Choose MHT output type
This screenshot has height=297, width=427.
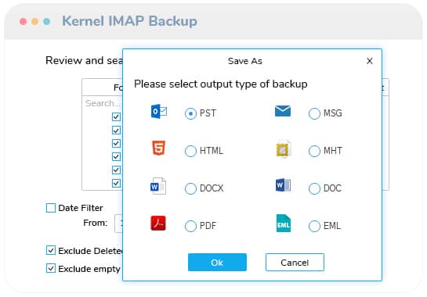coord(314,151)
